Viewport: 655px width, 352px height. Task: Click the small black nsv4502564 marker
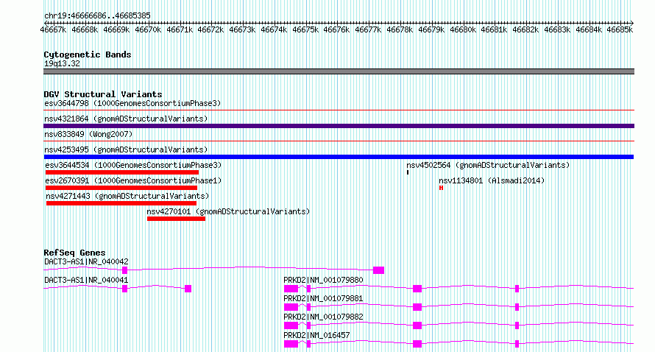coord(408,172)
